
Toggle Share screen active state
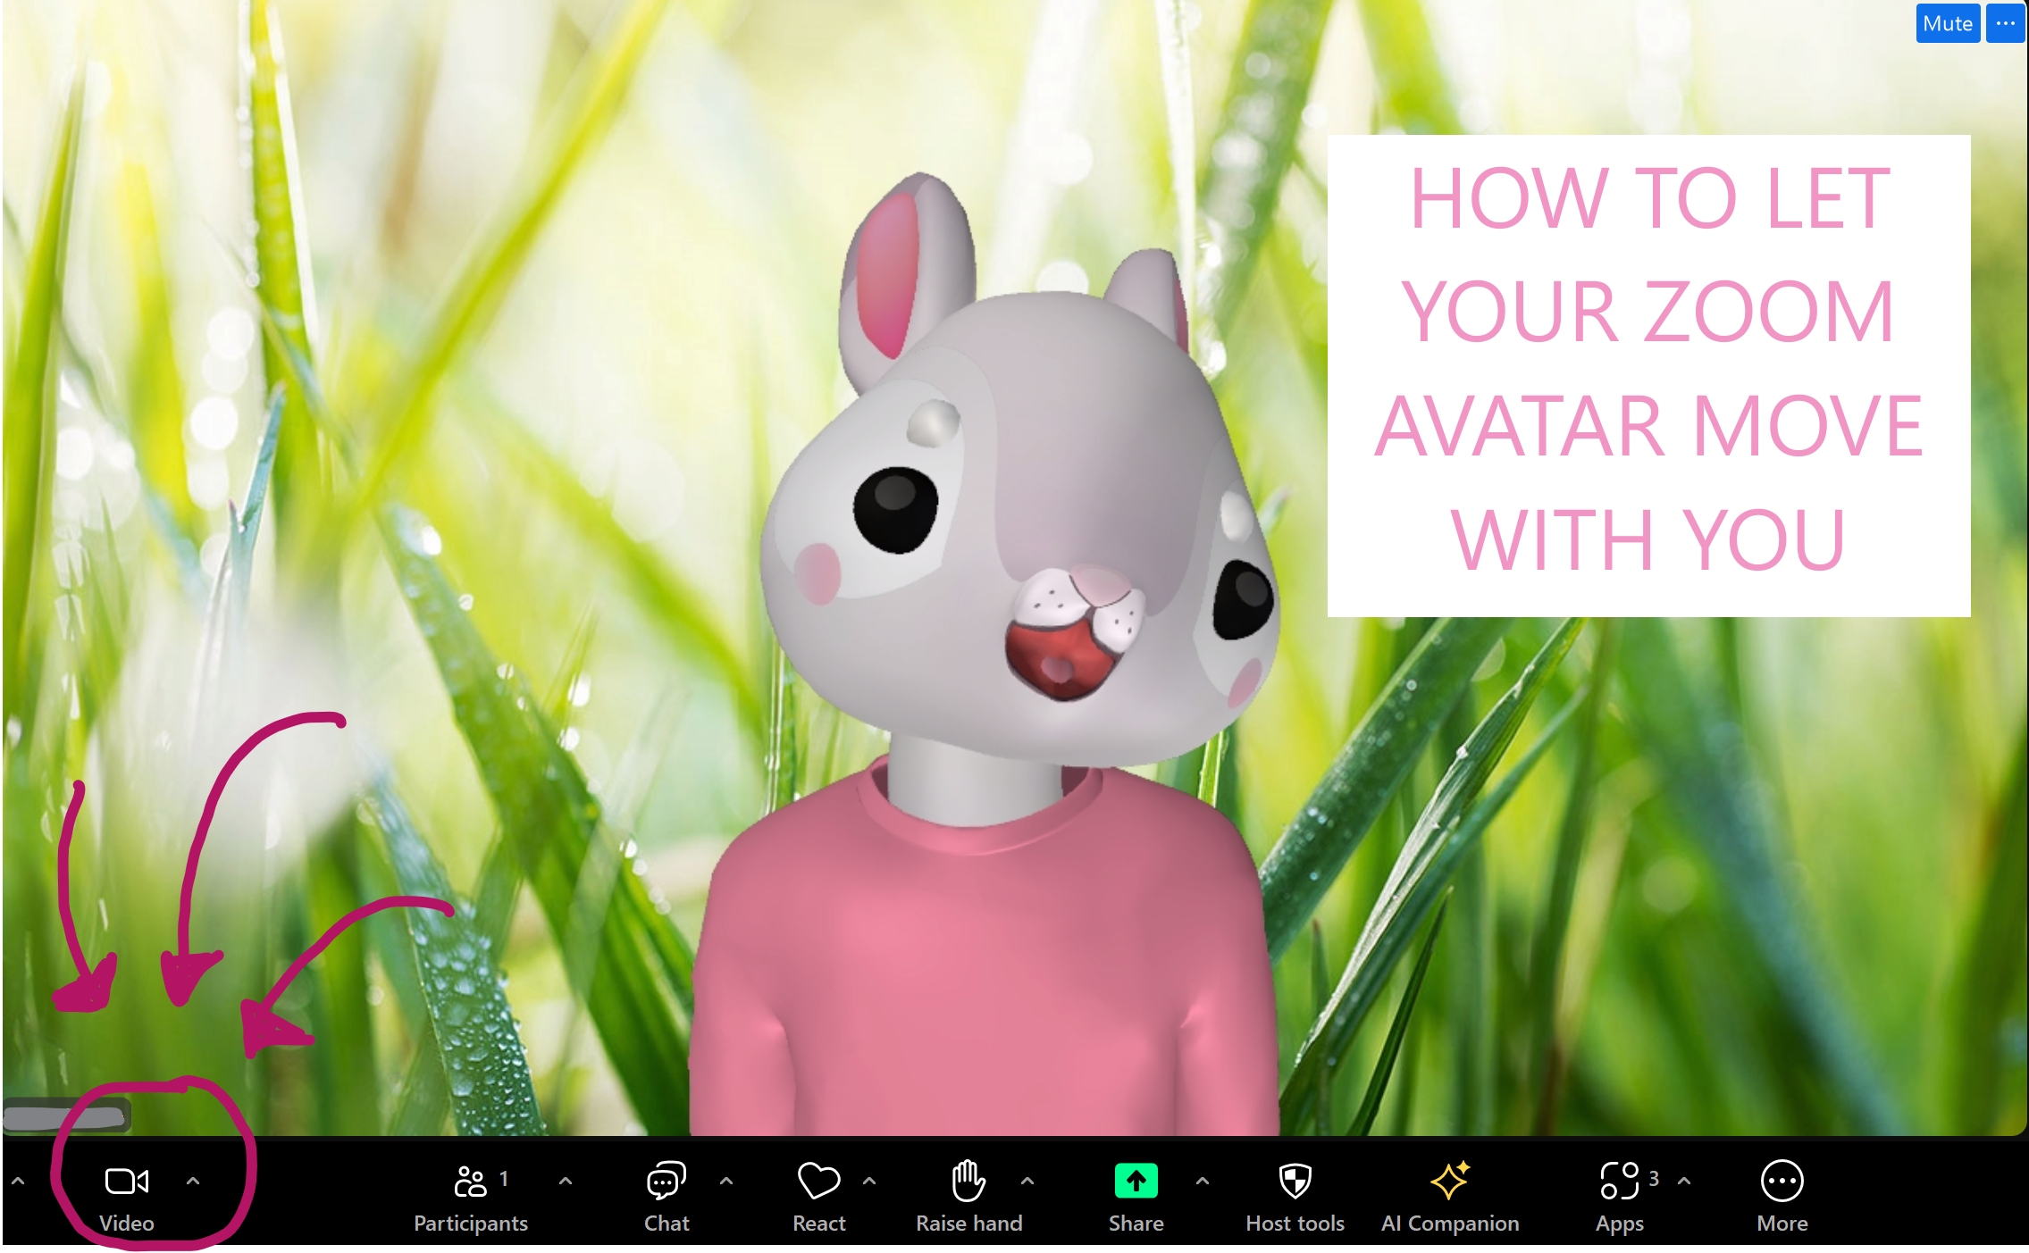1135,1188
